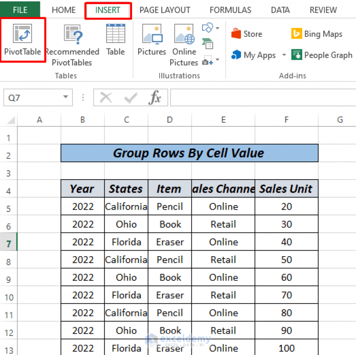The width and height of the screenshot is (356, 355).
Task: Select the cell with Sales Unit 30
Action: pyautogui.click(x=286, y=224)
